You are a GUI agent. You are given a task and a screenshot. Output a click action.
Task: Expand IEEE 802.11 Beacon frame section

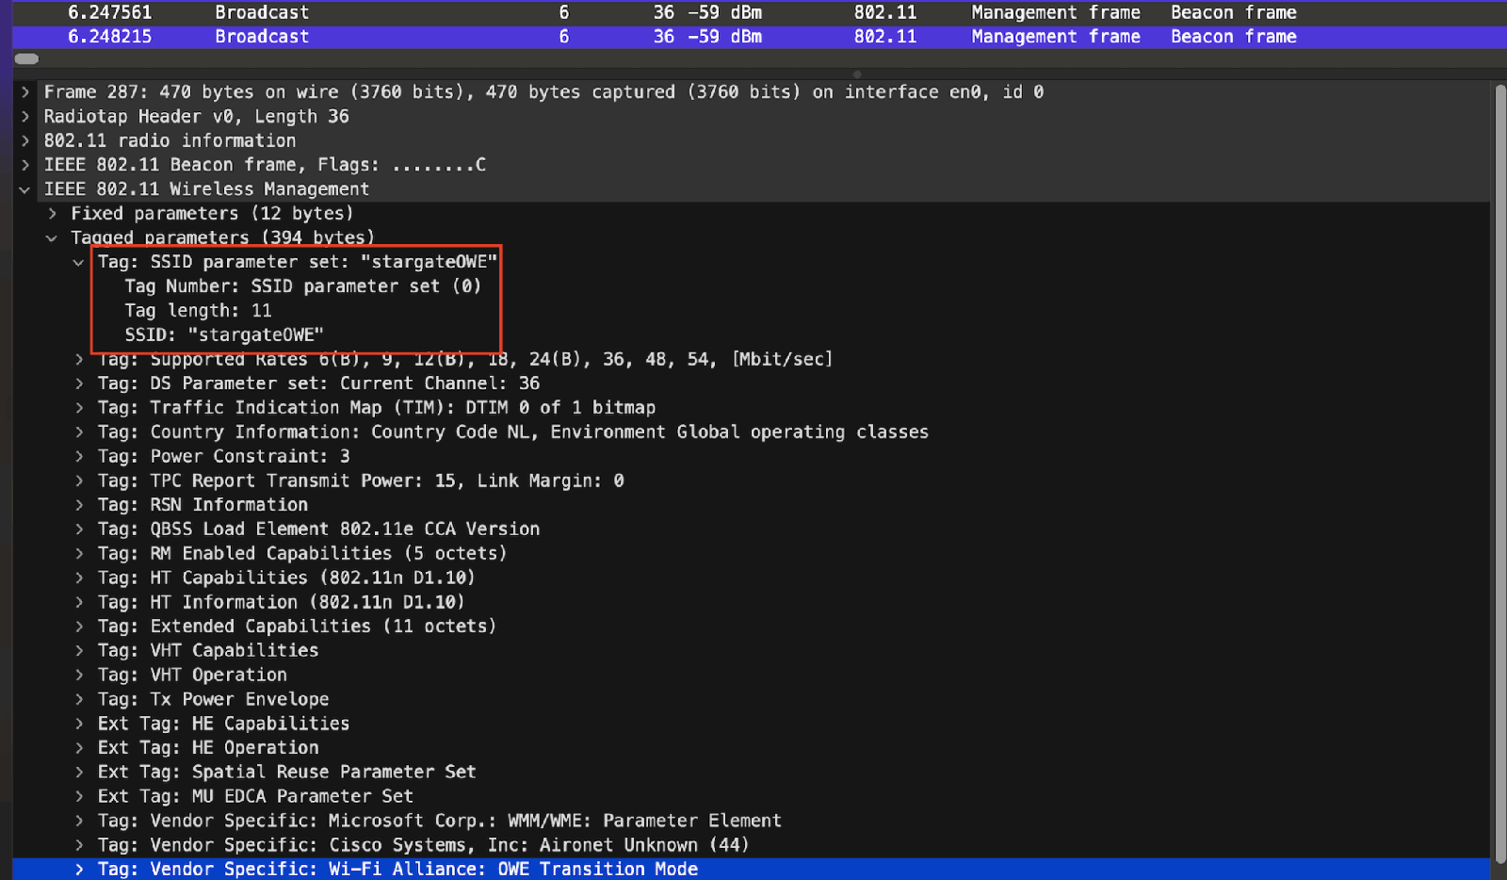coord(25,165)
